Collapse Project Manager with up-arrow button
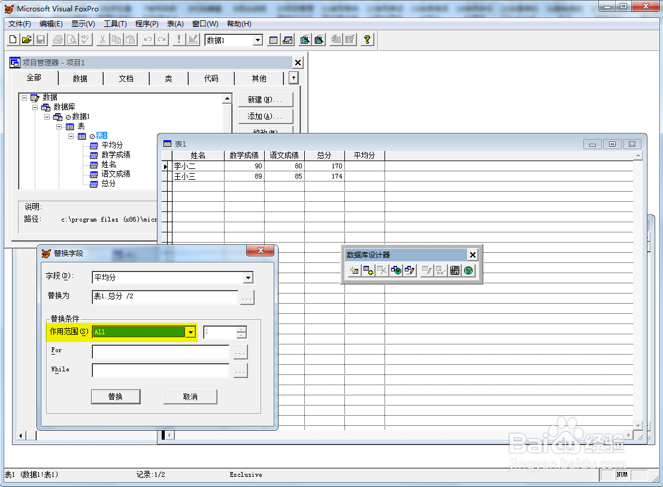Image resolution: width=663 pixels, height=487 pixels. click(x=294, y=78)
